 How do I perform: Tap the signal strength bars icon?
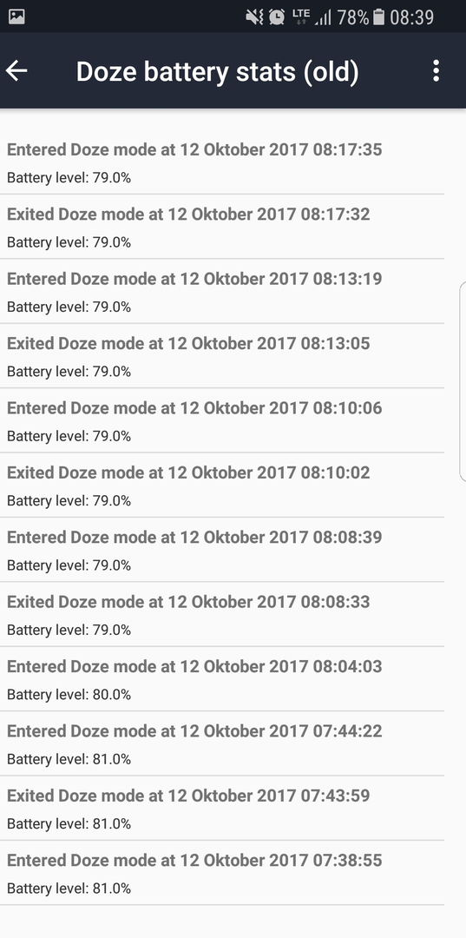point(323,18)
